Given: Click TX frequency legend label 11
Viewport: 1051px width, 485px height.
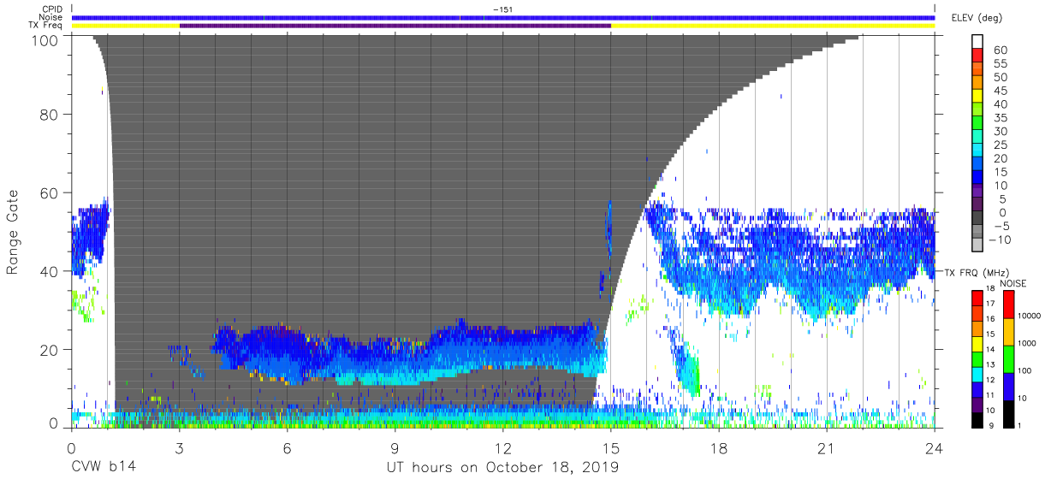Looking at the screenshot, I should click(x=990, y=396).
